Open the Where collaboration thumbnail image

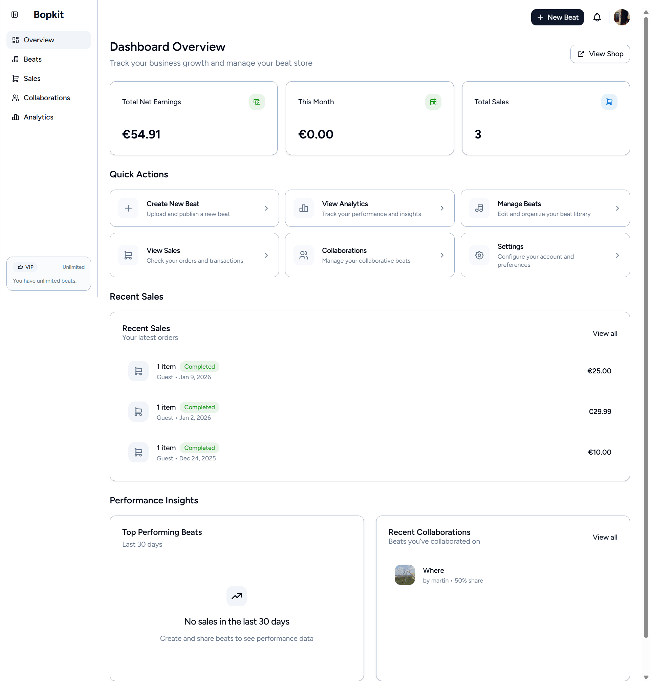[405, 575]
